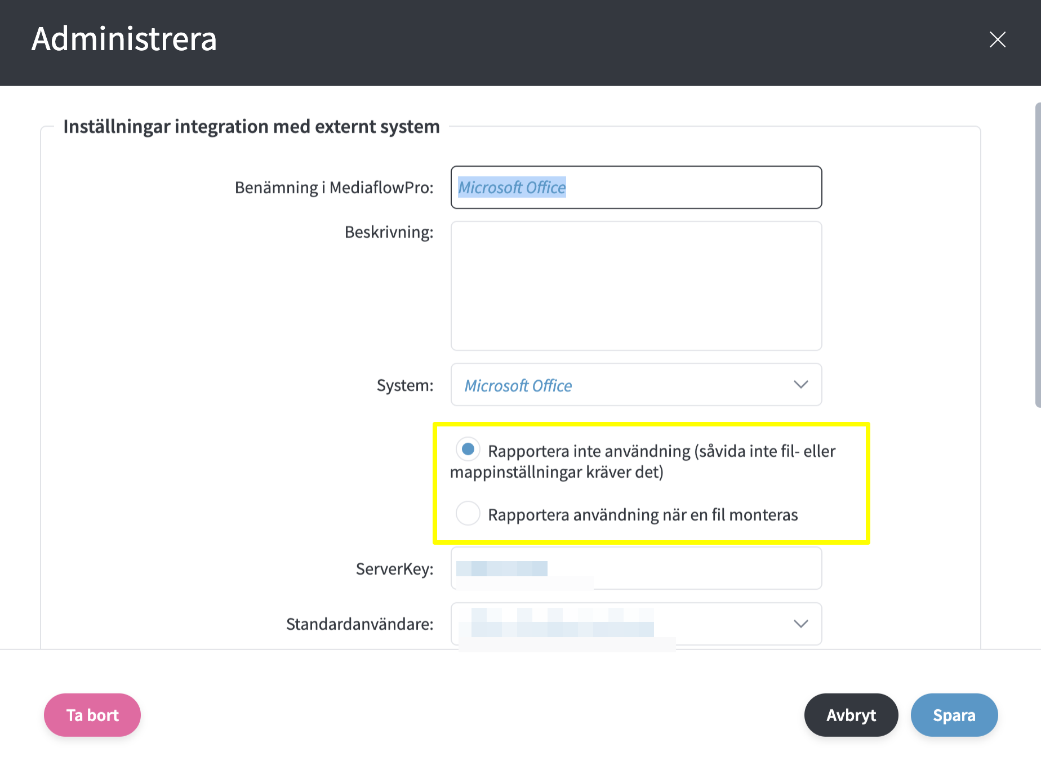Click the blue Spara button
This screenshot has height=774, width=1041.
(954, 715)
